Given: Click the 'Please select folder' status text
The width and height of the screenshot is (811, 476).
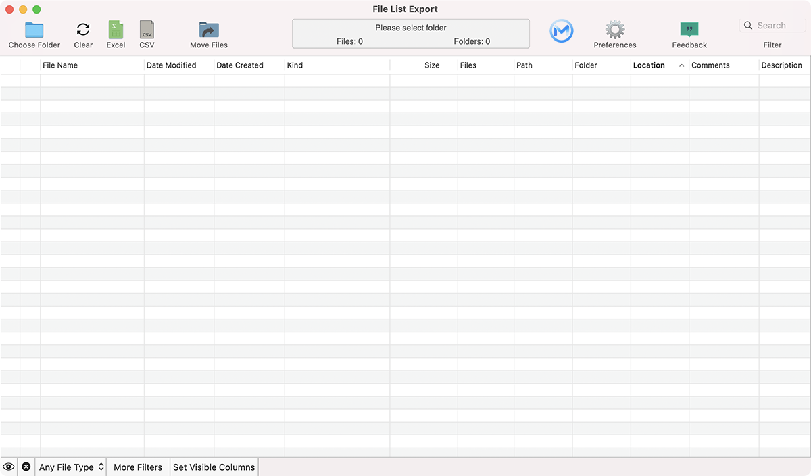Looking at the screenshot, I should pyautogui.click(x=411, y=28).
